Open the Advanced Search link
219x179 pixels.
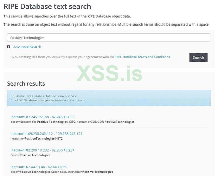pos(27,47)
